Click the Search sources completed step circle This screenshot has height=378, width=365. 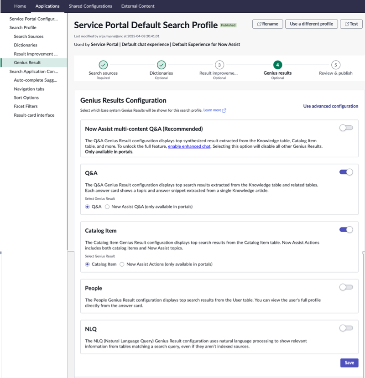(x=103, y=65)
